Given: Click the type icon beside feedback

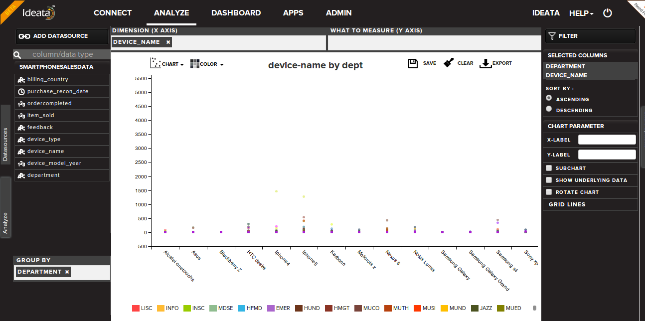Looking at the screenshot, I should (21, 128).
